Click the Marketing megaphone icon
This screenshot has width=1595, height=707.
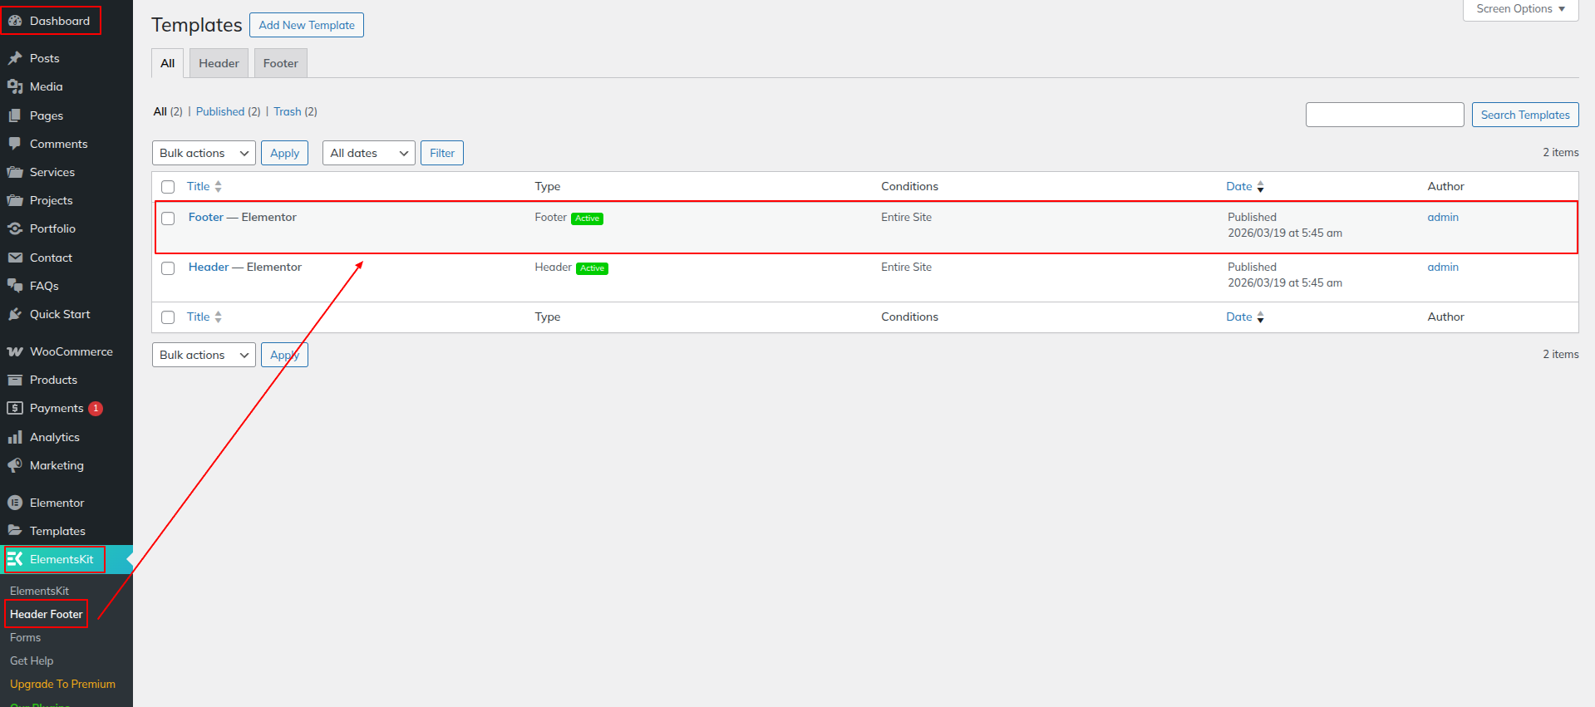pos(15,465)
